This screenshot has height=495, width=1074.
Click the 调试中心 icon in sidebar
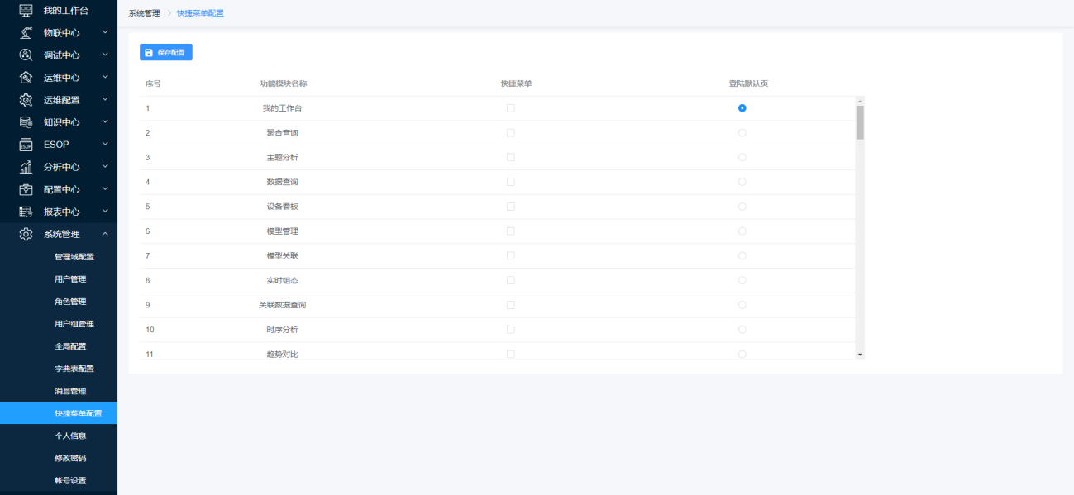[26, 55]
